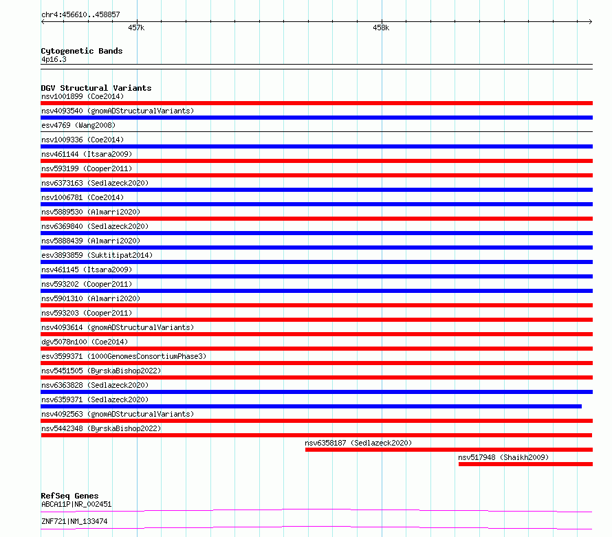
Task: Click the thin black line under esv4769
Action: click(x=316, y=132)
